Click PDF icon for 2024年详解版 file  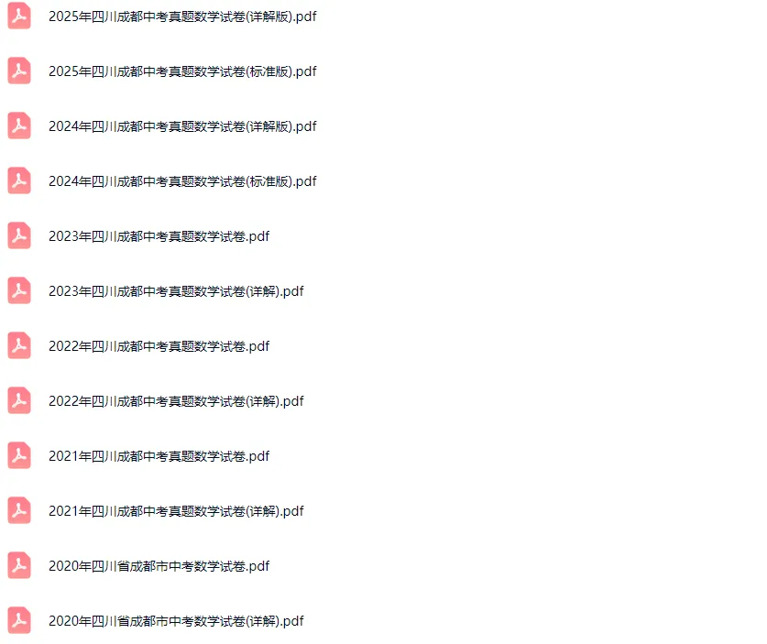click(x=19, y=126)
